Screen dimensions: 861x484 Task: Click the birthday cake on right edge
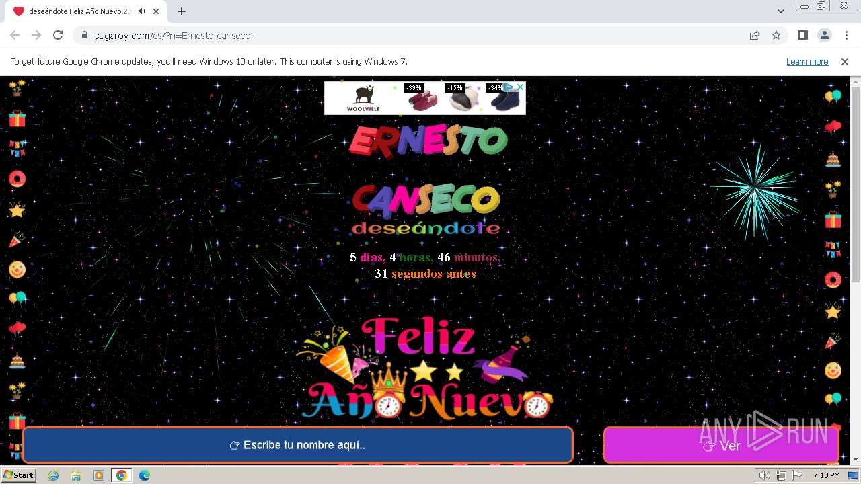[833, 159]
